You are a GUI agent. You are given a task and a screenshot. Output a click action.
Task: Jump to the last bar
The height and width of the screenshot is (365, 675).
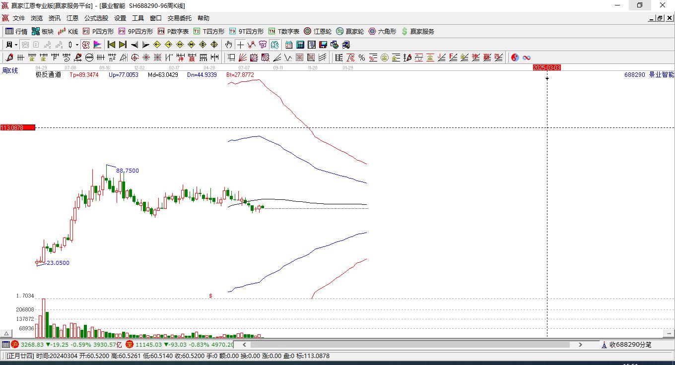(x=123, y=45)
